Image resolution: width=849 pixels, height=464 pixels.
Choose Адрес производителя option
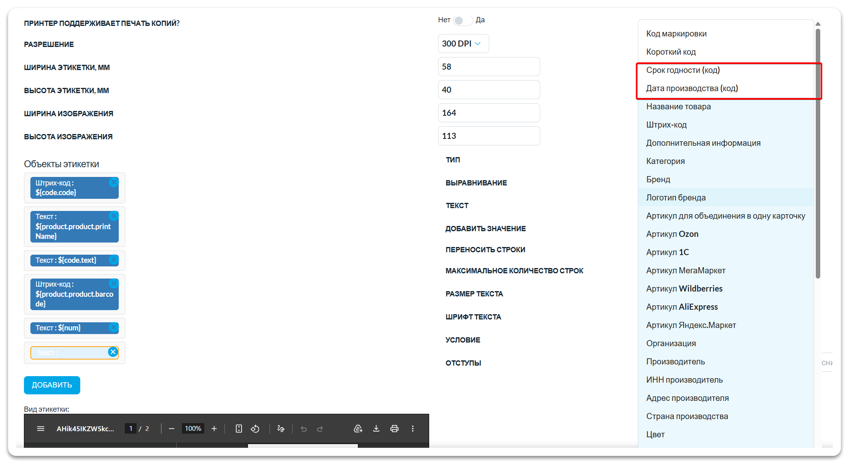coord(726,398)
